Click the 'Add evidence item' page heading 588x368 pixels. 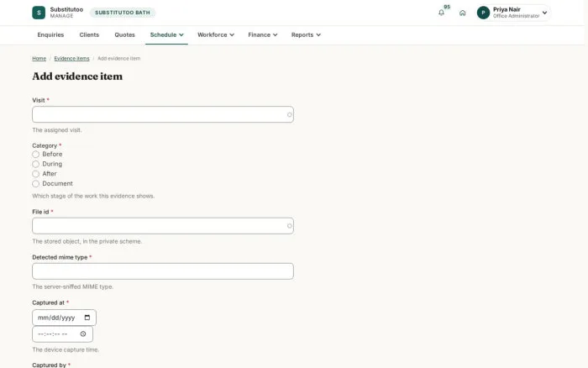click(77, 76)
